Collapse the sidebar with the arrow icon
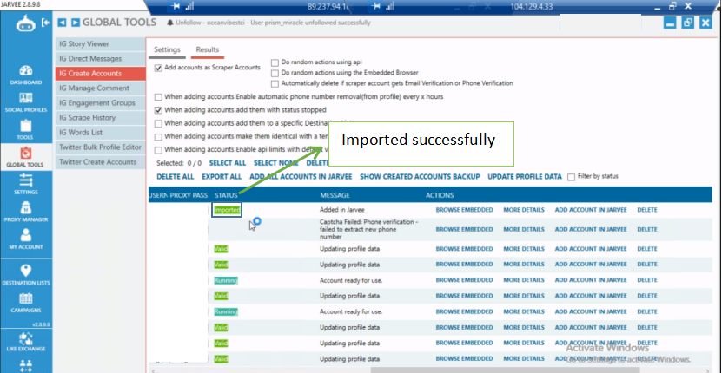 45,22
